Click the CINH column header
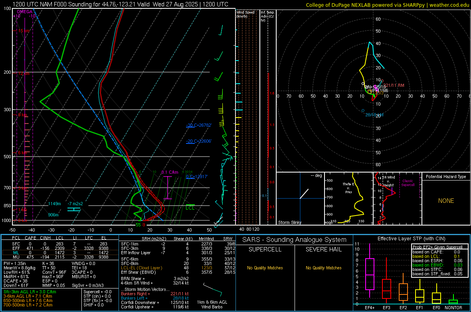Viewport: 471px width, 312px height. click(x=46, y=238)
